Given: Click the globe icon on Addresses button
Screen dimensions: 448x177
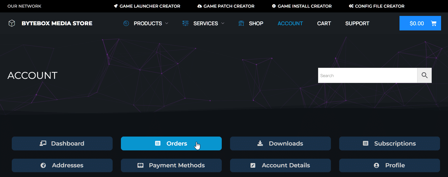Looking at the screenshot, I should click(x=43, y=165).
